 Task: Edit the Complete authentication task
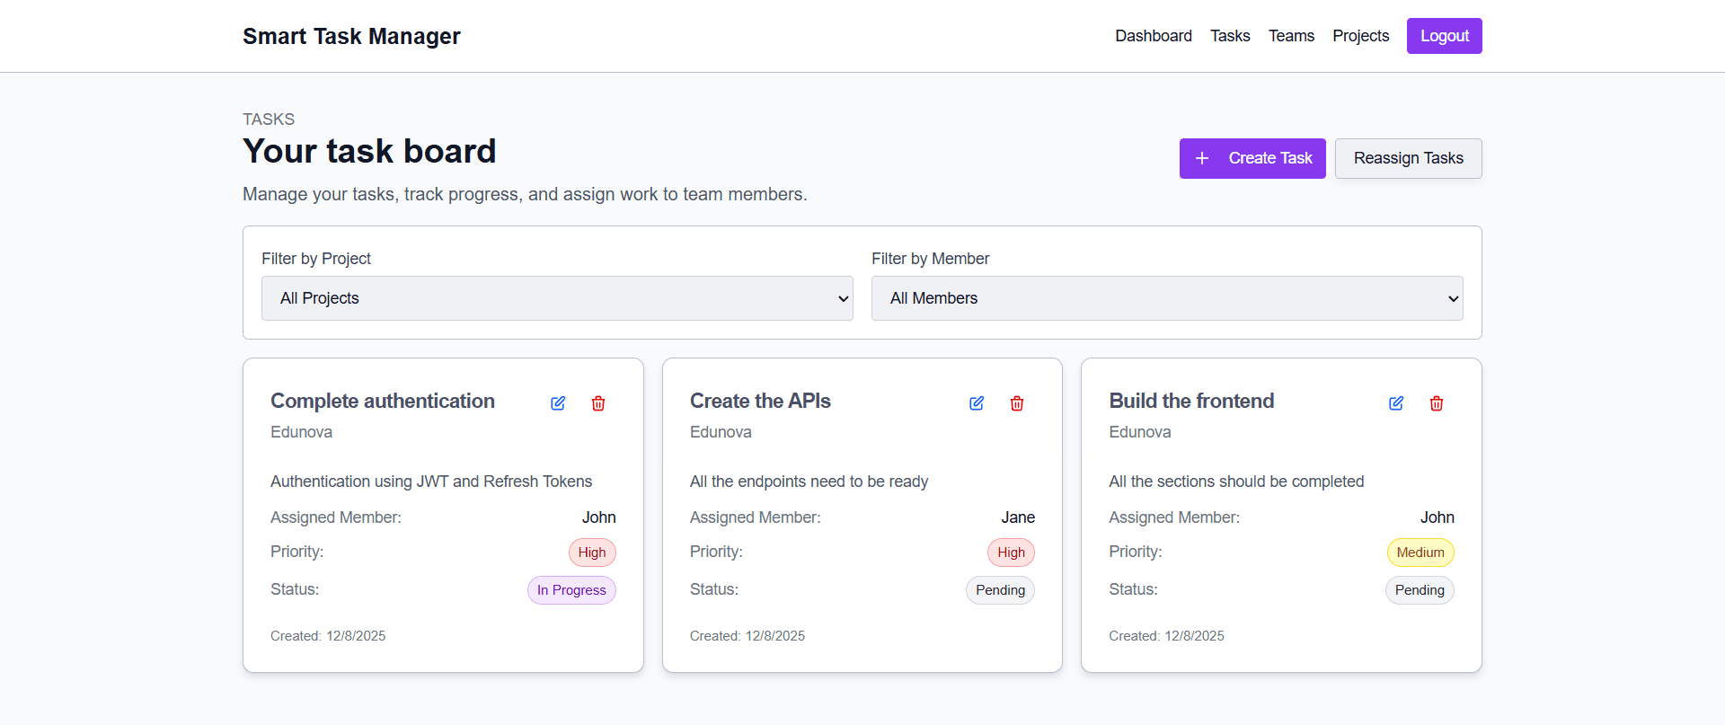point(558,403)
